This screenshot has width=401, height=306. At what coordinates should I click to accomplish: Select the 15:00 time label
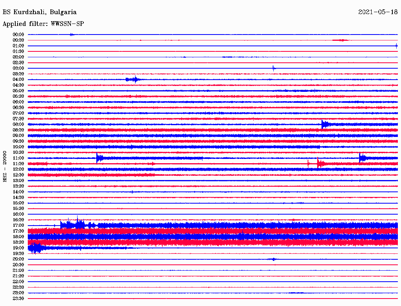coord(18,203)
